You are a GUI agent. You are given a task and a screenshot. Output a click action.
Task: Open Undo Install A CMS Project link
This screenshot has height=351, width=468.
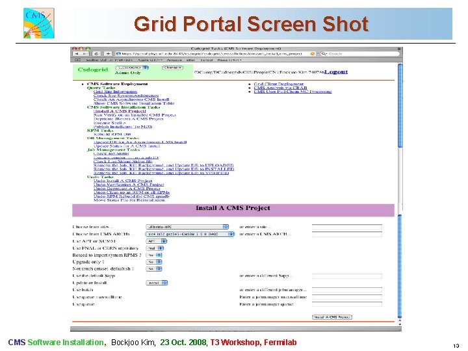tap(123, 181)
